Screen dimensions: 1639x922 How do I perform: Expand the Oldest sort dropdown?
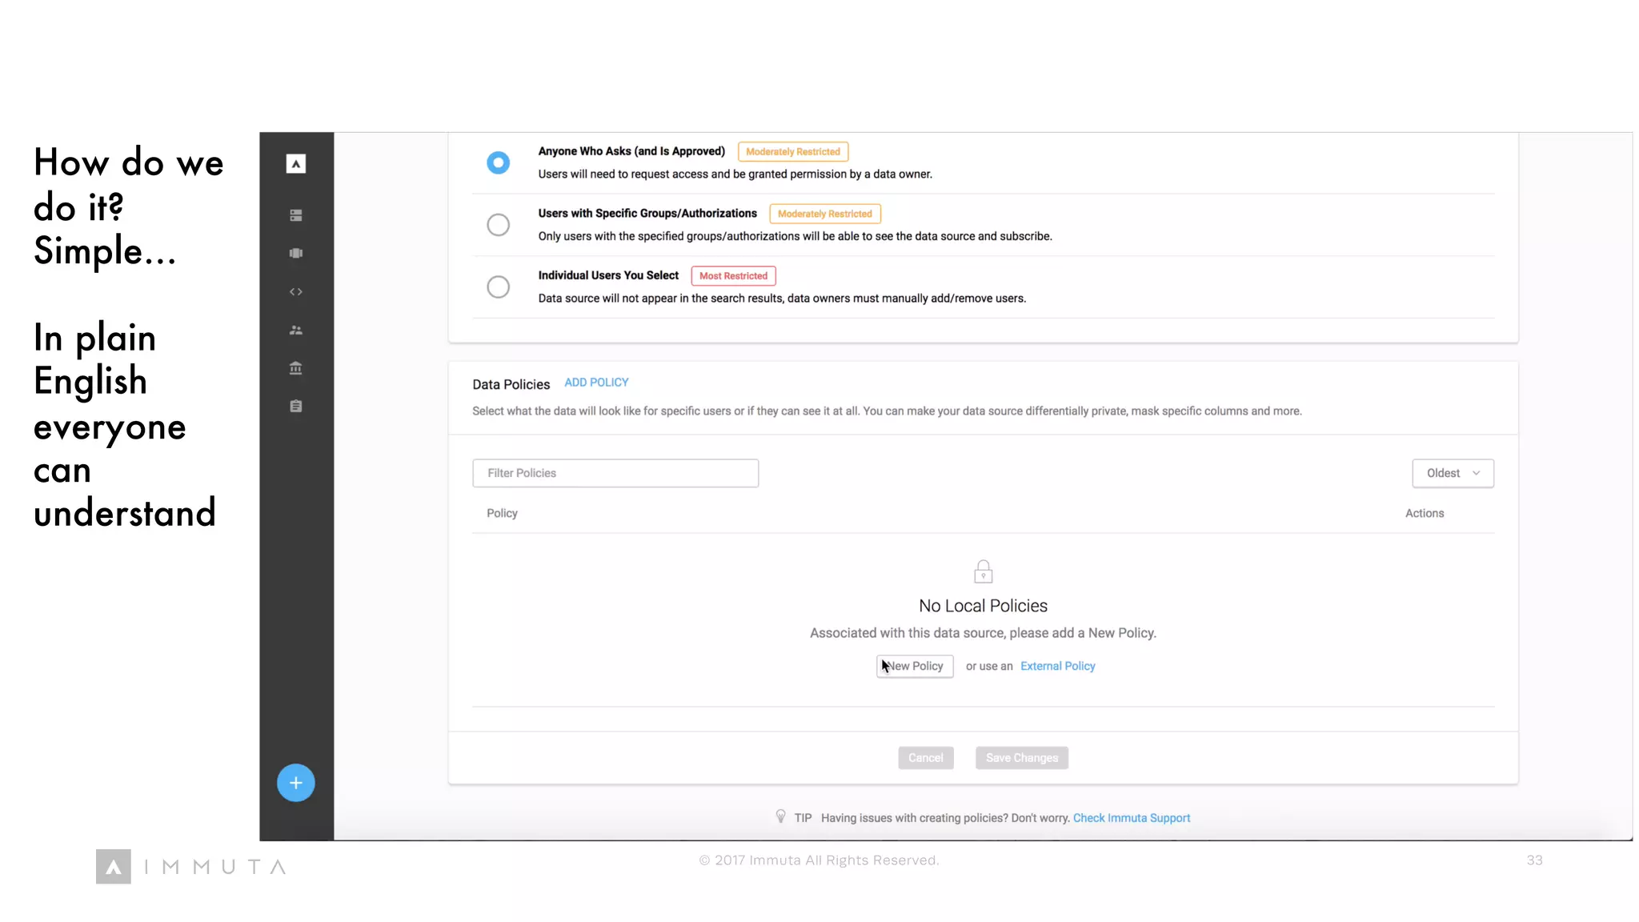1453,473
